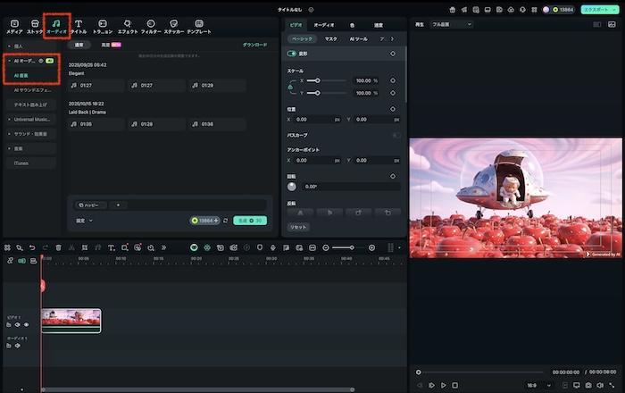
Task: Enable the パスカーブ toggle
Action: point(396,135)
